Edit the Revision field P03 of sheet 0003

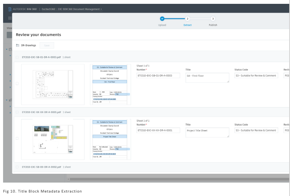click(287, 76)
